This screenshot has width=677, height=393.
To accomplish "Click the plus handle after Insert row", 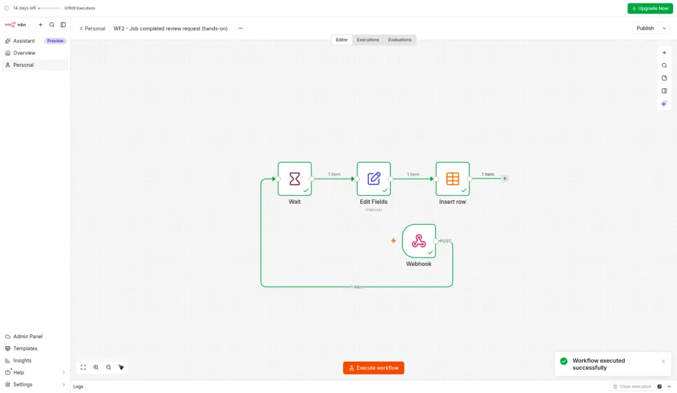I will [x=504, y=179].
